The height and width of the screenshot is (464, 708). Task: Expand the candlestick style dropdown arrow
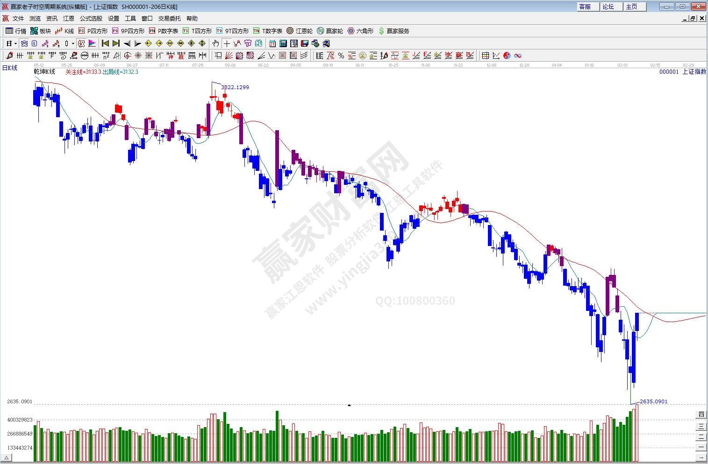[73, 43]
